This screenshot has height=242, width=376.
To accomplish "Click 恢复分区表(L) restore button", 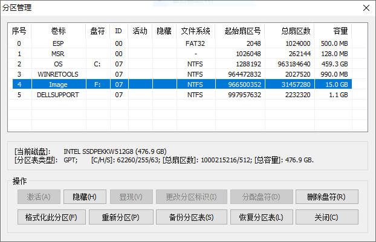I will click(261, 217).
